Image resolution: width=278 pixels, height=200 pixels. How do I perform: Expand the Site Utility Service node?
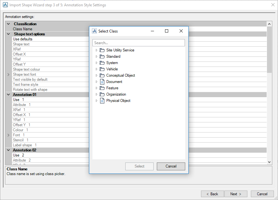point(97,50)
